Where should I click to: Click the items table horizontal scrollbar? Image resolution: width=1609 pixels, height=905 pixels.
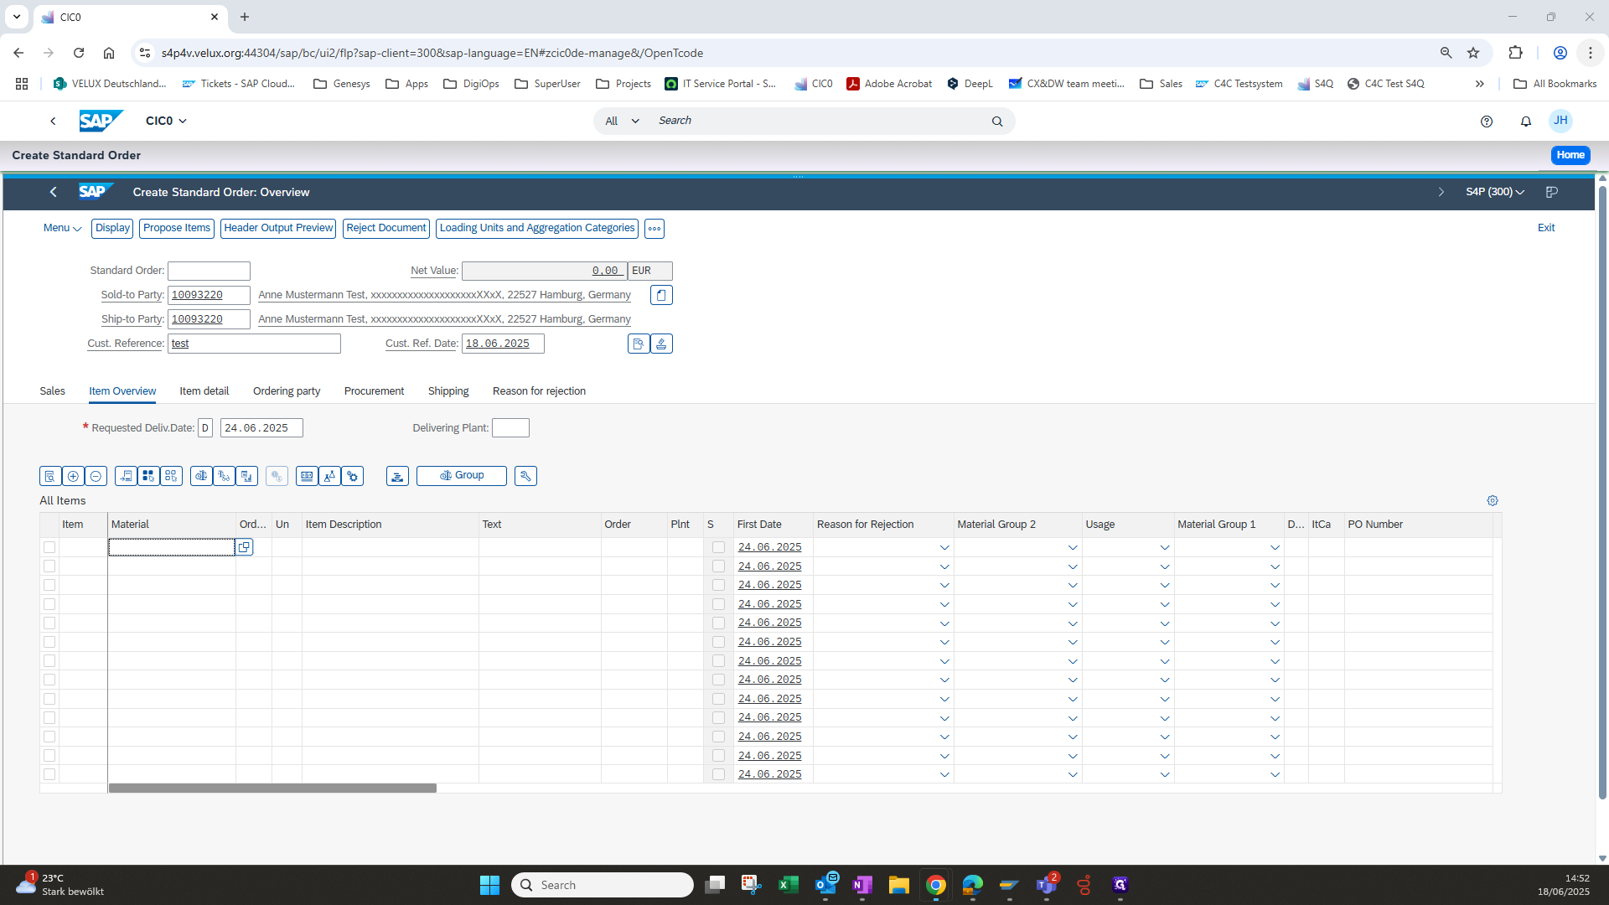coord(272,789)
